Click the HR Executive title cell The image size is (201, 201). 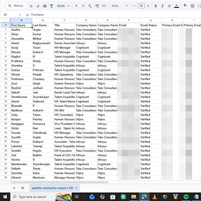(64, 151)
